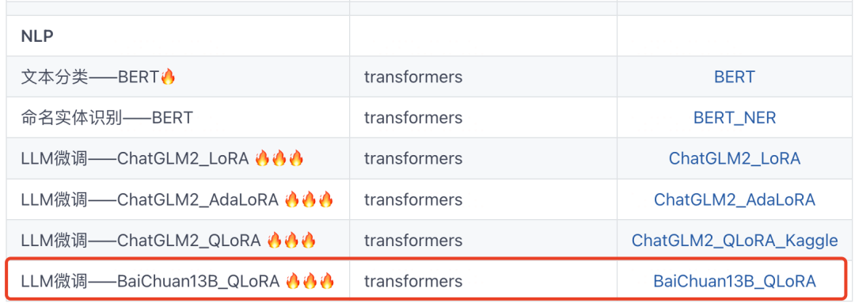The width and height of the screenshot is (855, 307).
Task: Select the NLP section header cell
Action: pyautogui.click(x=178, y=36)
